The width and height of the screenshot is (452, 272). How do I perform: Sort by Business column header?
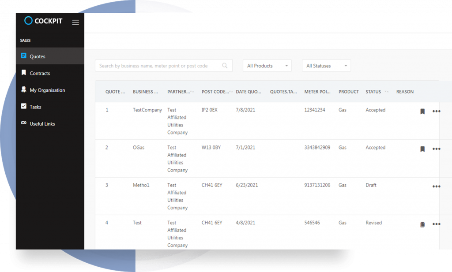click(145, 92)
